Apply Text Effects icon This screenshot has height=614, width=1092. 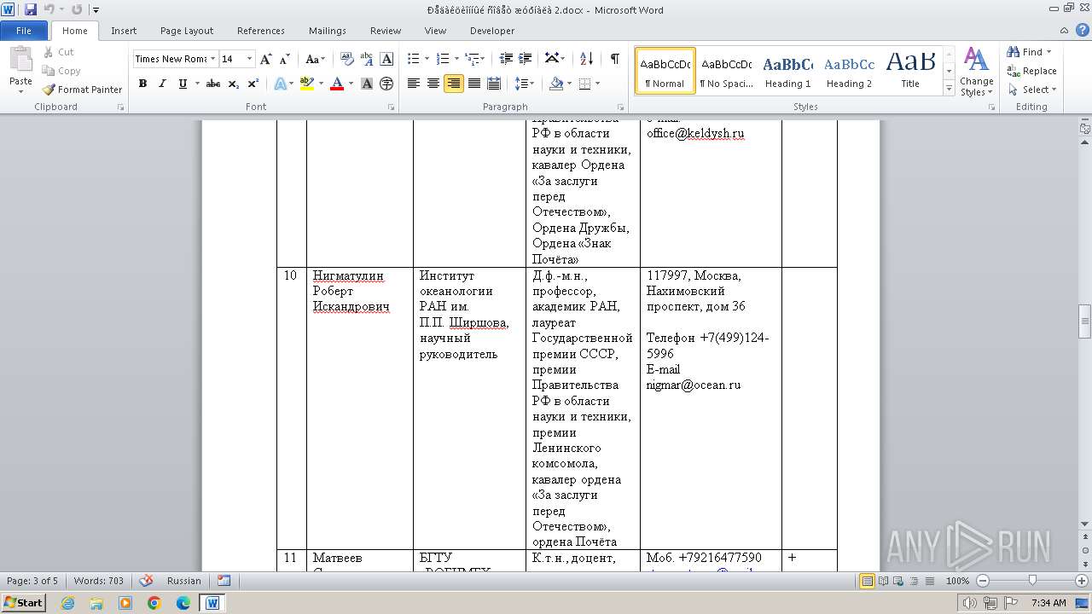tap(279, 84)
